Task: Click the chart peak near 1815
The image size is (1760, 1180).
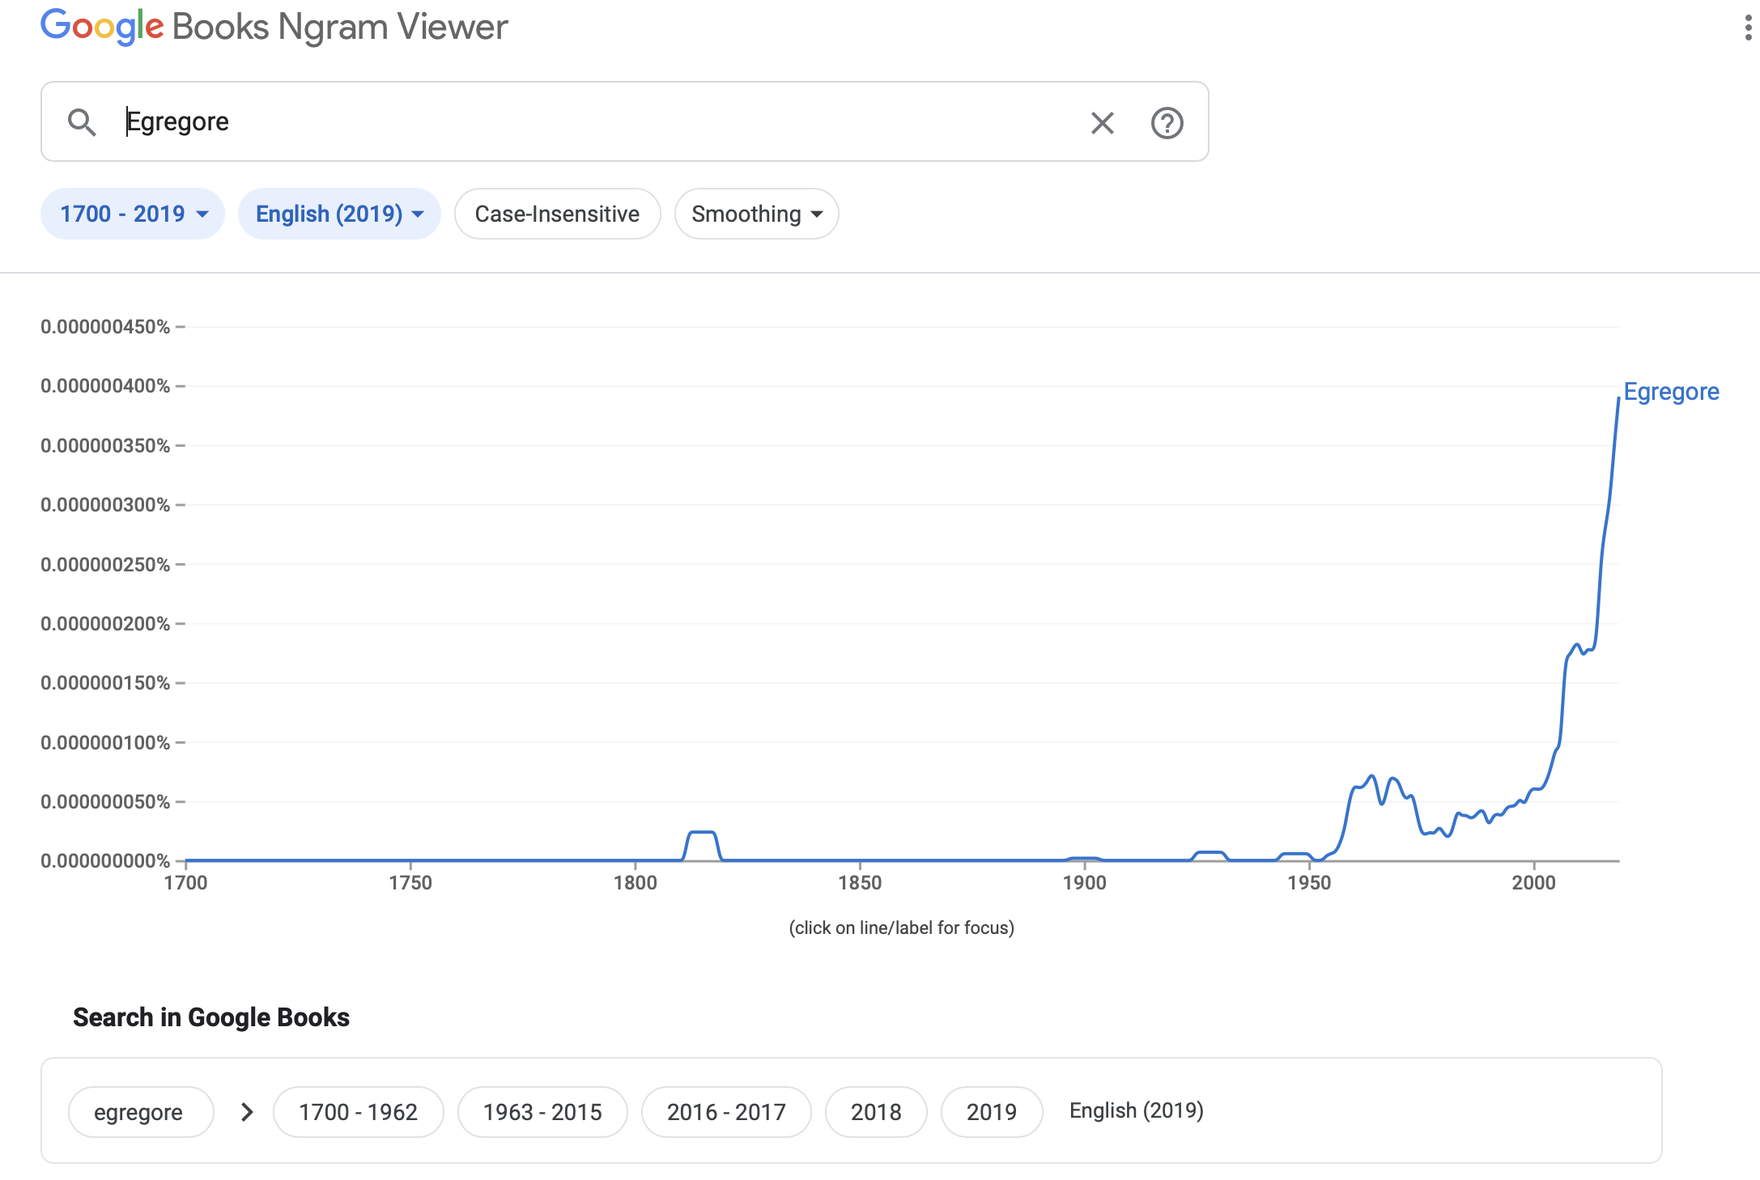Action: pos(701,832)
